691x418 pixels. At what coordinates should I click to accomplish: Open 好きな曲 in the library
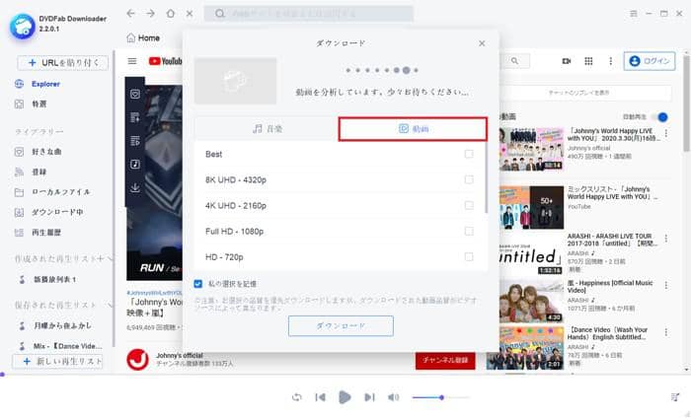pos(46,152)
